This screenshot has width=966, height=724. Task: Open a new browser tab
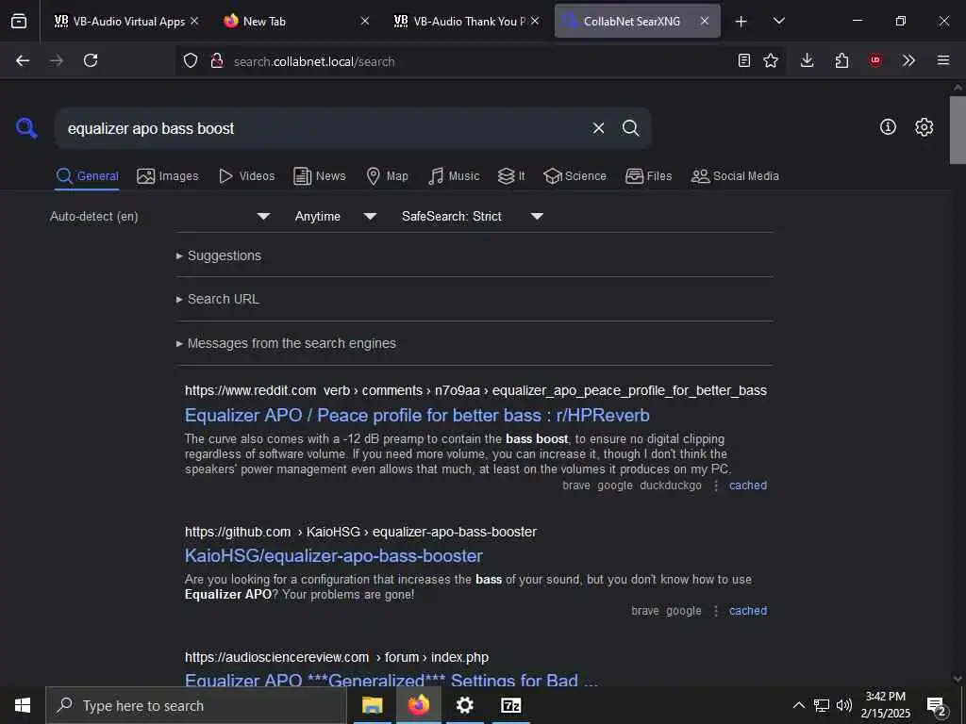tap(741, 21)
